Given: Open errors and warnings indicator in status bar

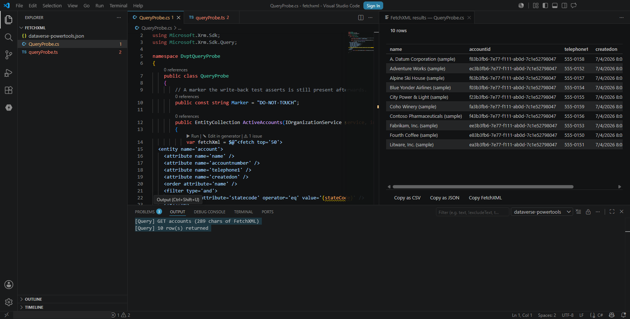Looking at the screenshot, I should (121, 315).
